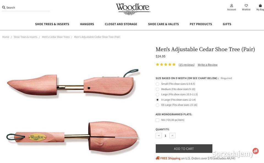
Task: Enable the monogrammed plate checkbox
Action: [x=158, y=120]
